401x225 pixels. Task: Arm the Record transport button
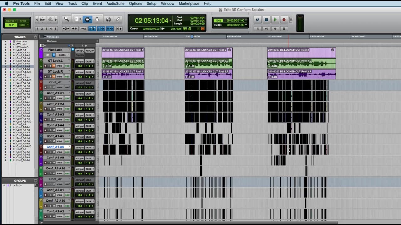284,20
